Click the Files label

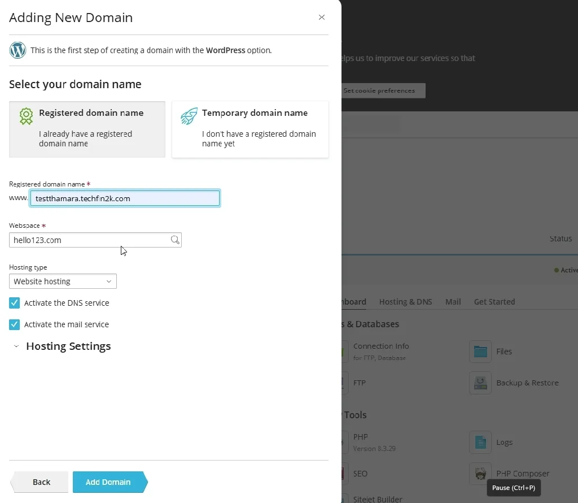pos(504,352)
